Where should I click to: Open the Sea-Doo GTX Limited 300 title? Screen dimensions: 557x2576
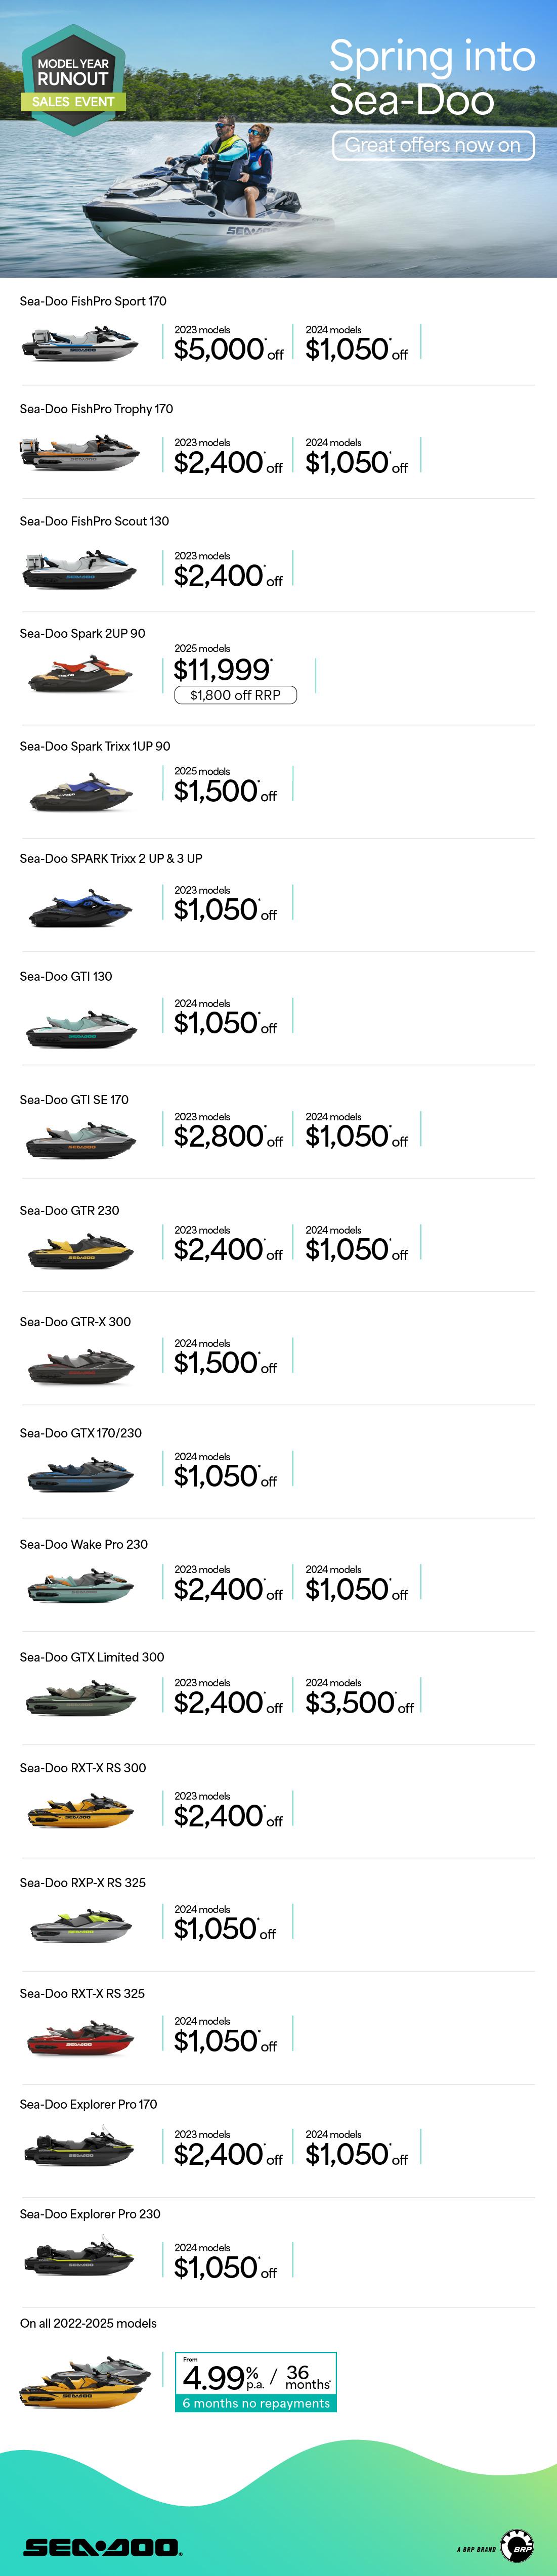click(92, 1657)
